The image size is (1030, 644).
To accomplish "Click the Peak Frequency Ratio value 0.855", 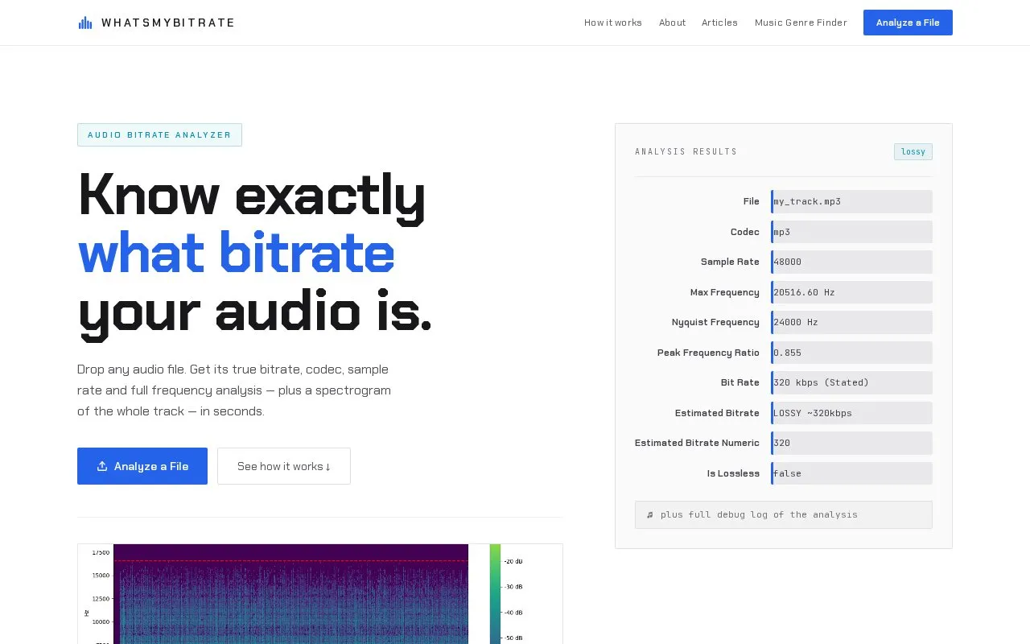I will 851,353.
